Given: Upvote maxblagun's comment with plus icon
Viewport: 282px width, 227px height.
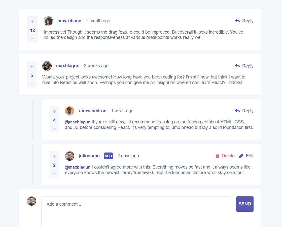Looking at the screenshot, I should click(32, 66).
